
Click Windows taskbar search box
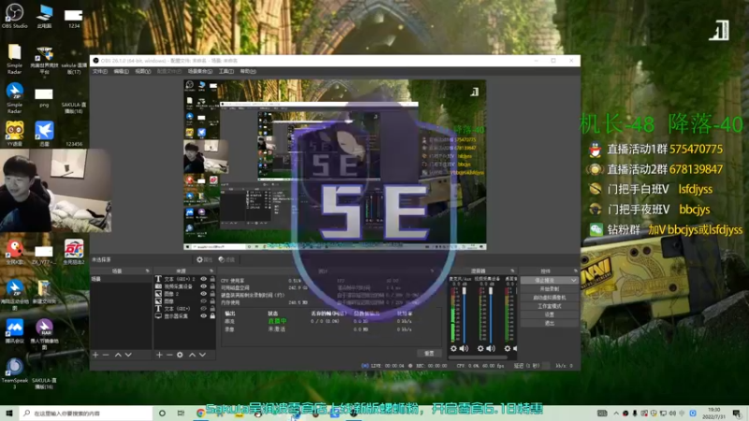tap(86, 413)
